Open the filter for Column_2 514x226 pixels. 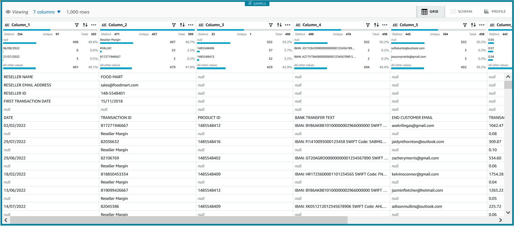pyautogui.click(x=174, y=25)
